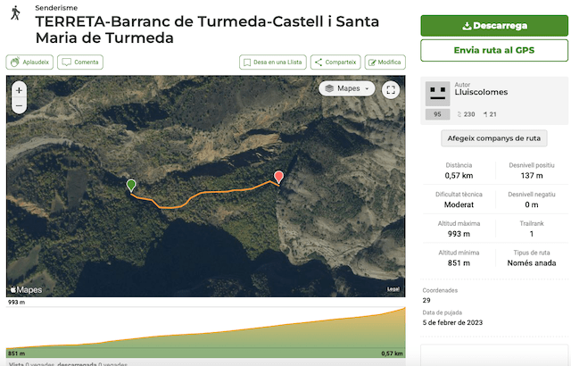Applaud the route with Aplaudeix
Image resolution: width=571 pixels, height=366 pixels.
29,62
